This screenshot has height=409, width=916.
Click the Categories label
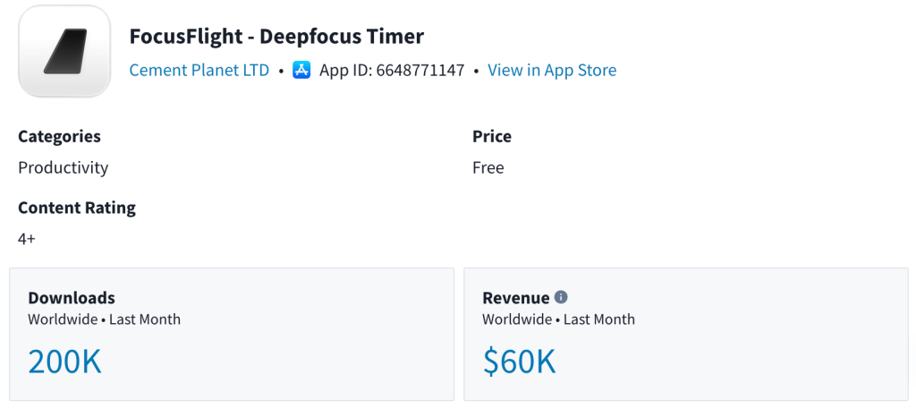(59, 136)
